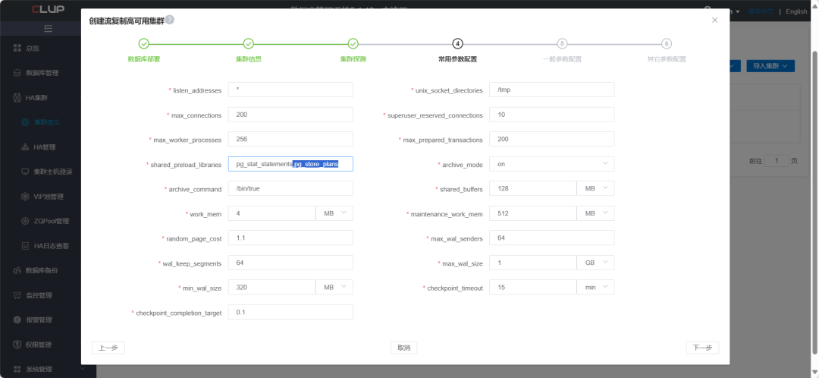Click the 权限管理 shield icon
This screenshot has height=378, width=819.
click(17, 345)
